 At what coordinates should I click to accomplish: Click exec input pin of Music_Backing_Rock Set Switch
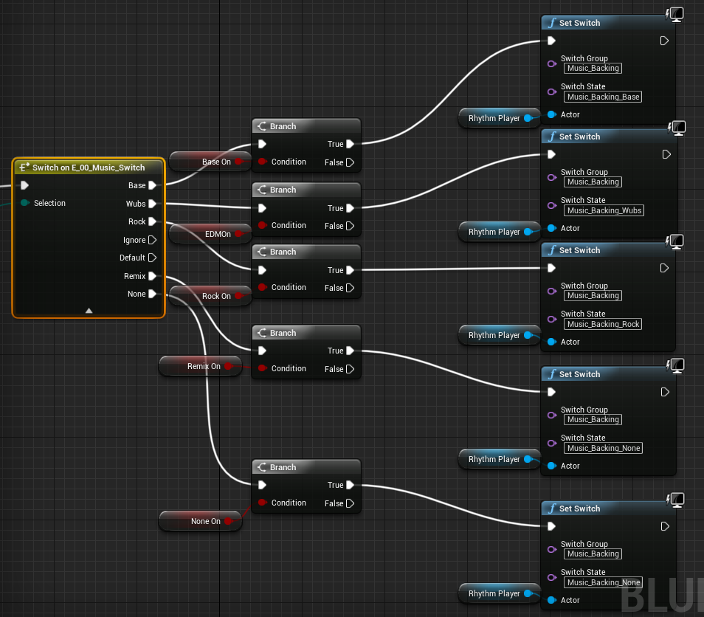point(552,268)
